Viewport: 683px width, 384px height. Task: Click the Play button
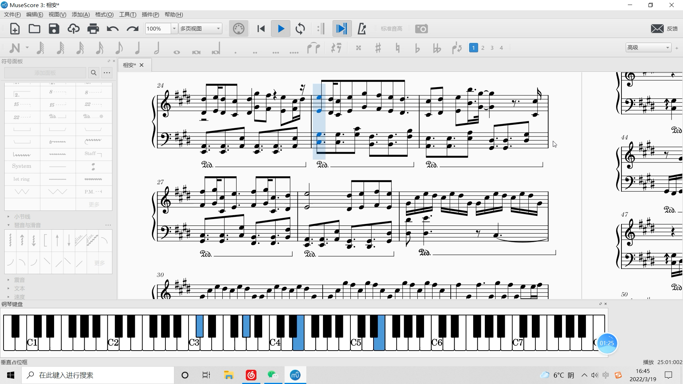(281, 29)
